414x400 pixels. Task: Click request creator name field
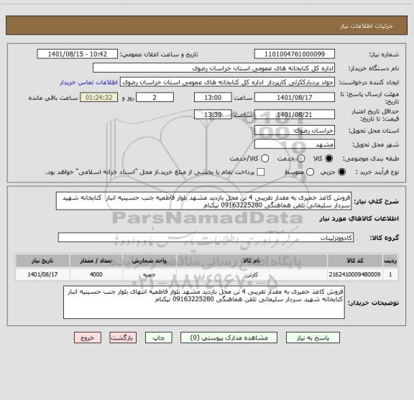pyautogui.click(x=227, y=82)
